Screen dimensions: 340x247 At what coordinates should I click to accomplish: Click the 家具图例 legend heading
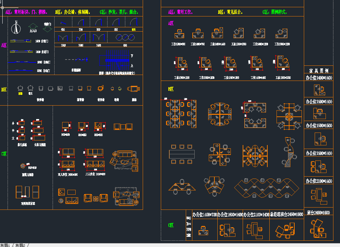pos(319,70)
